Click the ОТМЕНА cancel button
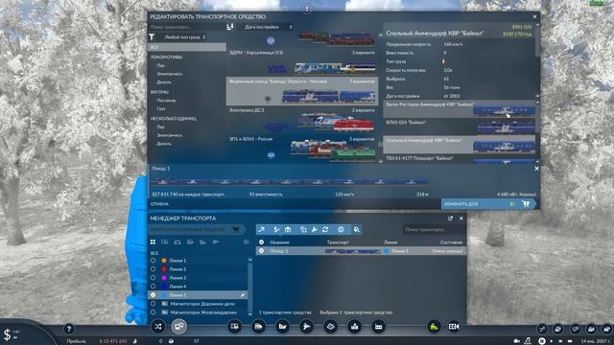Screen dimensions: 614x345 click(159, 204)
